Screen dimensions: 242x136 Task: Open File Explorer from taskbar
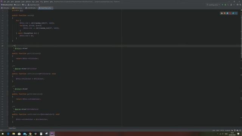click(14, 134)
